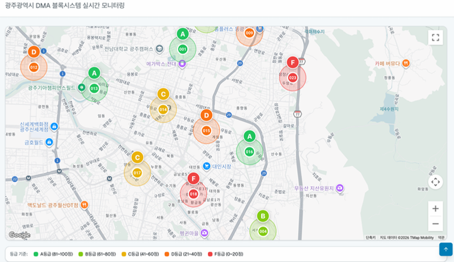The image size is (454, 262).
Task: Open the 단축키 keyboard shortcuts link
Action: [370, 237]
